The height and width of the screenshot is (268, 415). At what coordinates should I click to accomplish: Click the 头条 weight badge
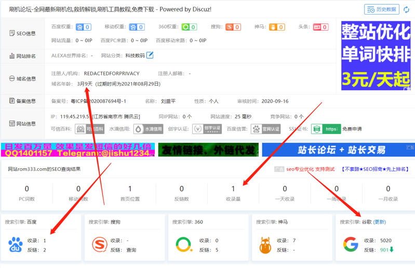pyautogui.click(x=321, y=27)
